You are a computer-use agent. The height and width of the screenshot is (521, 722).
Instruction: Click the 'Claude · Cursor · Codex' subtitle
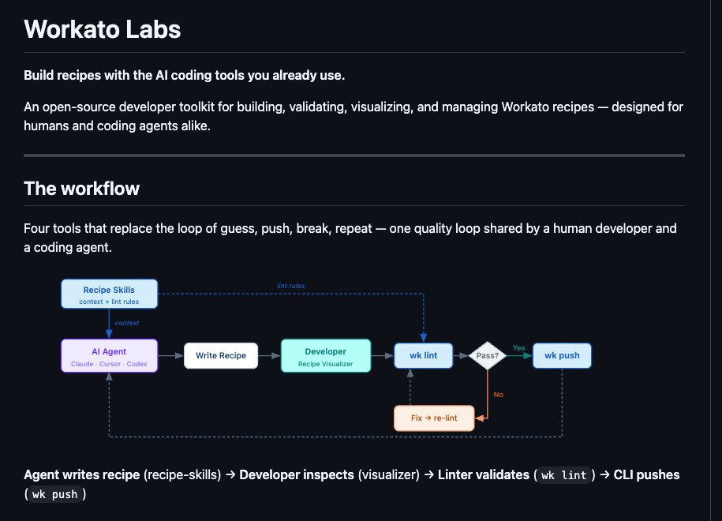(x=109, y=364)
